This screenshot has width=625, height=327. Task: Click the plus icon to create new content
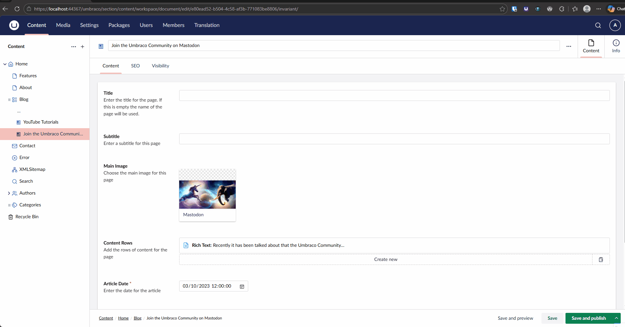click(82, 47)
